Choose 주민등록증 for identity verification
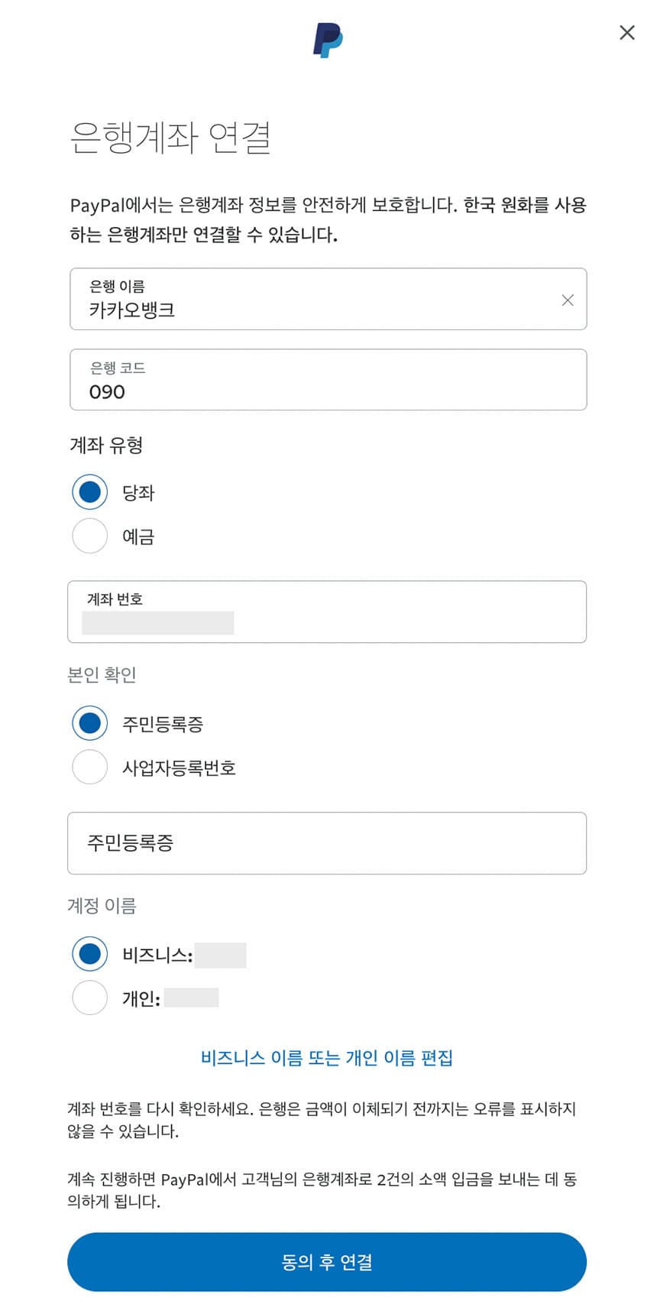 (89, 723)
